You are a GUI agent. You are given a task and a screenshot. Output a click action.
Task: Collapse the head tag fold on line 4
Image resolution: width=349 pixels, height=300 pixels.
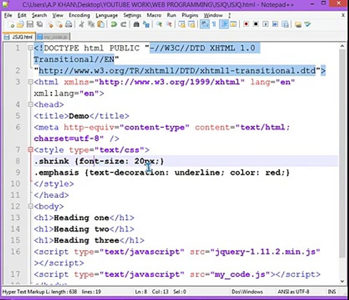coord(30,104)
